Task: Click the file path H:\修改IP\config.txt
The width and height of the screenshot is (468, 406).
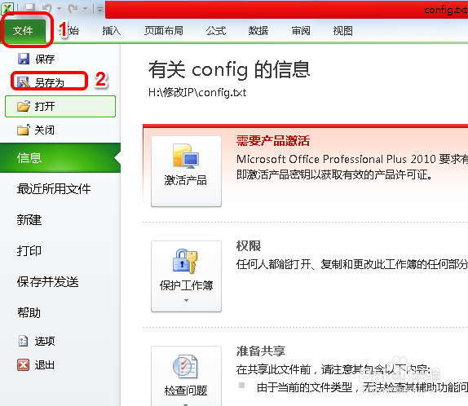Action: 197,93
